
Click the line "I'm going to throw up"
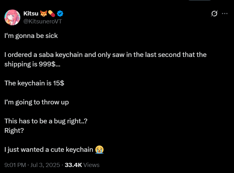(36, 102)
